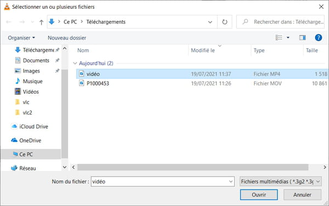This screenshot has width=329, height=206.
Task: Open help with the question mark icon
Action: point(318,38)
